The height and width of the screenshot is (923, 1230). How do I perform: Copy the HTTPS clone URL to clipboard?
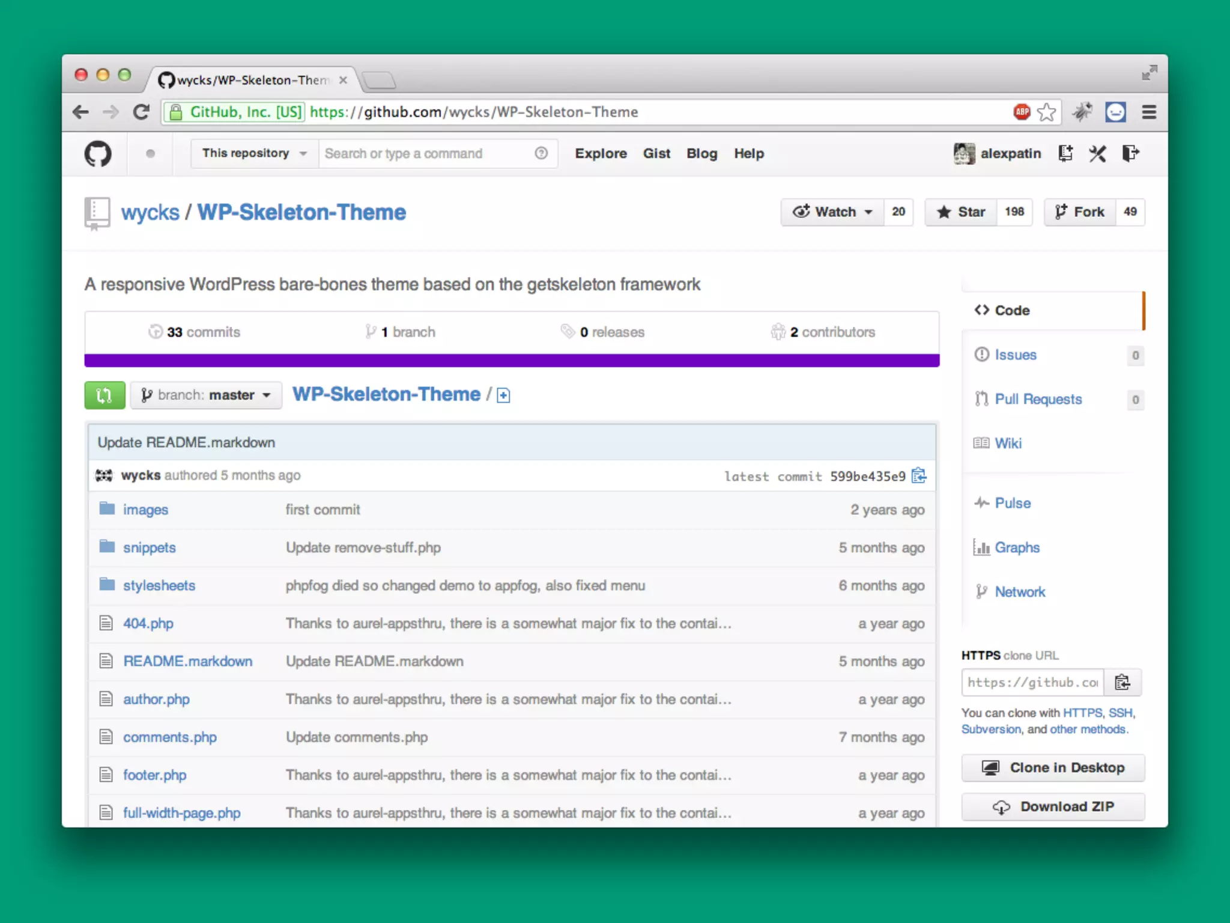coord(1122,683)
